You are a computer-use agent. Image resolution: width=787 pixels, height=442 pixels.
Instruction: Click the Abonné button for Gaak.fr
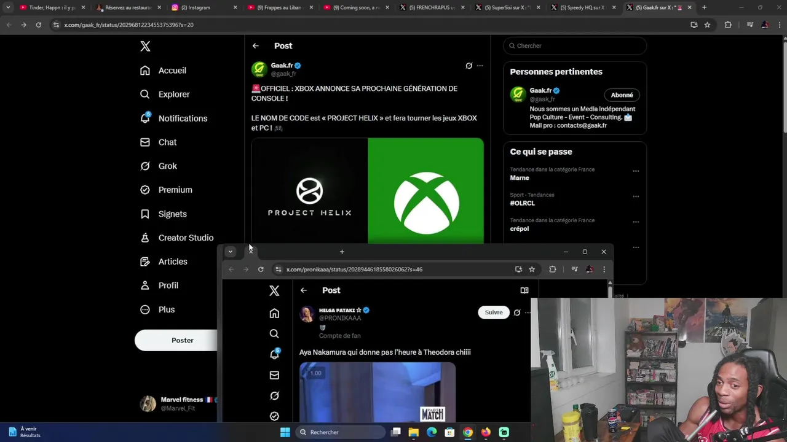(622, 95)
